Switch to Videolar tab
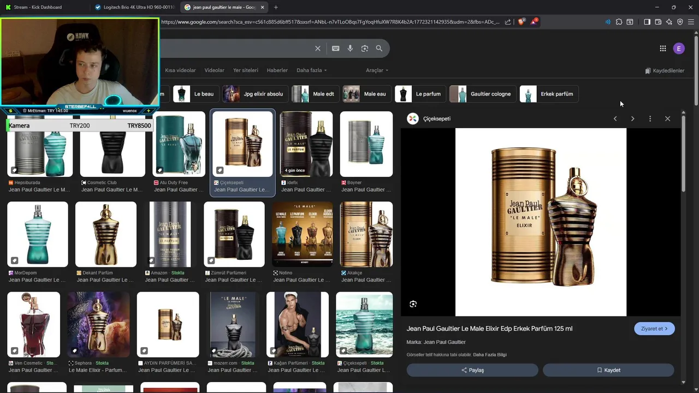The image size is (699, 393). 214,70
